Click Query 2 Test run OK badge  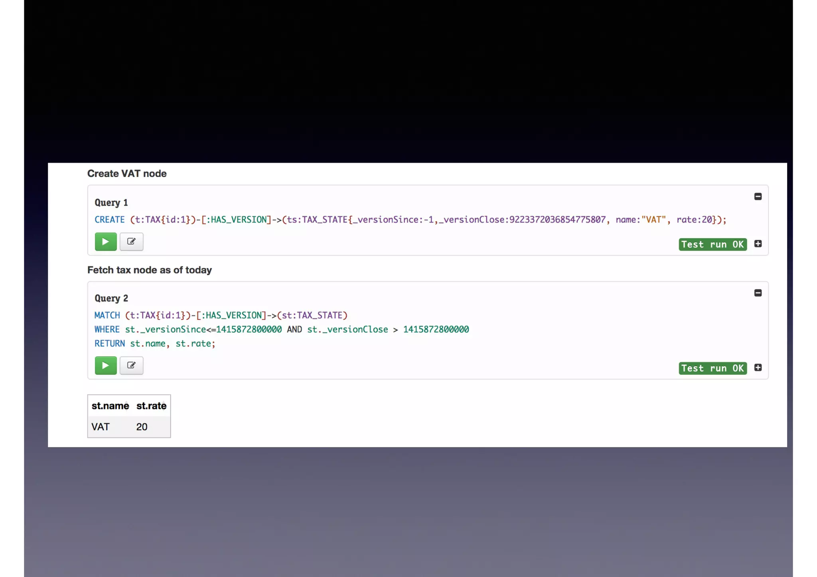[x=712, y=368]
